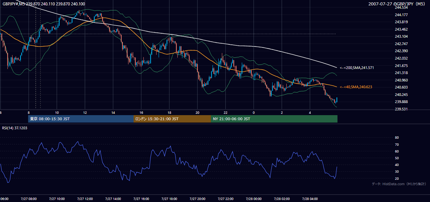
Task: Click the 7/27 08:00 time label
Action: coord(29,199)
